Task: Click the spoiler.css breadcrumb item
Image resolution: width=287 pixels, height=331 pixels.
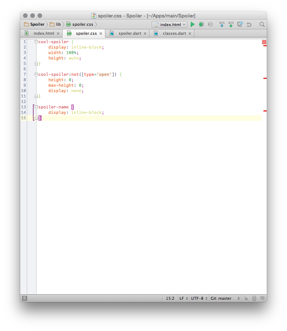Action: click(x=80, y=24)
